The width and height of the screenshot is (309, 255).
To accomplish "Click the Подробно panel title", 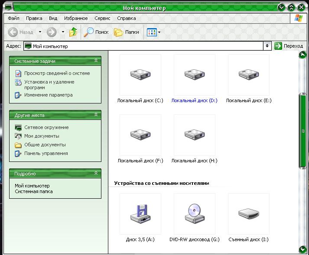I will coord(25,174).
